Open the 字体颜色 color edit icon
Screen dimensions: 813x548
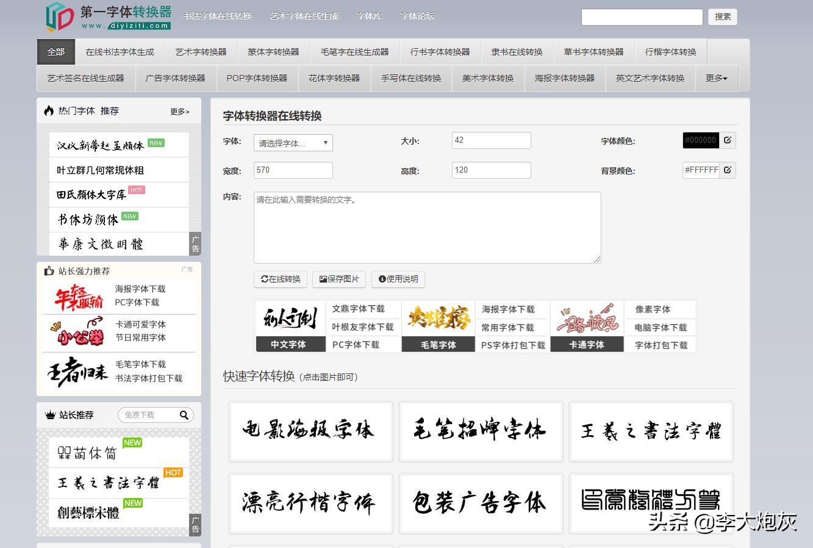click(728, 140)
